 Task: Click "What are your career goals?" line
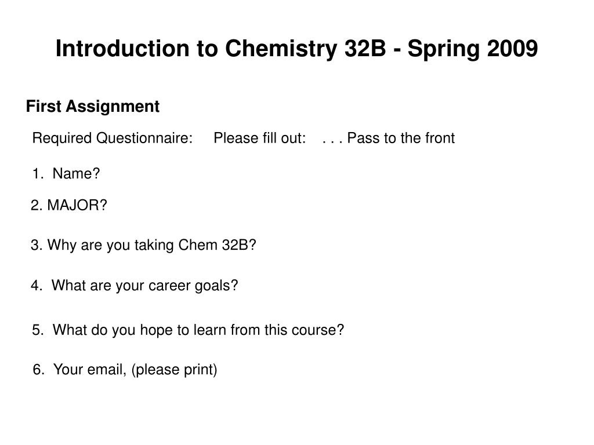pyautogui.click(x=135, y=286)
